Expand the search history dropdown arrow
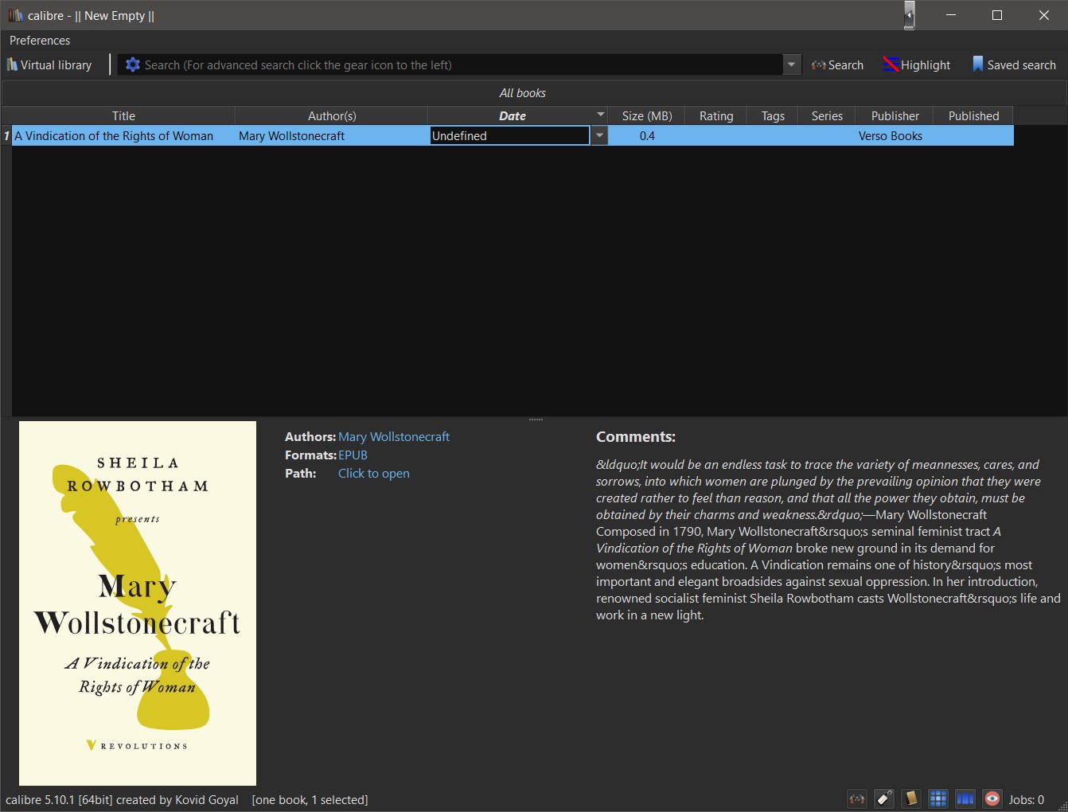Screen dimensions: 1068x812 pyautogui.click(x=791, y=65)
